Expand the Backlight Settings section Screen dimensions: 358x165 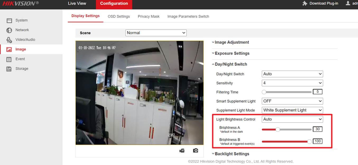tap(232, 154)
